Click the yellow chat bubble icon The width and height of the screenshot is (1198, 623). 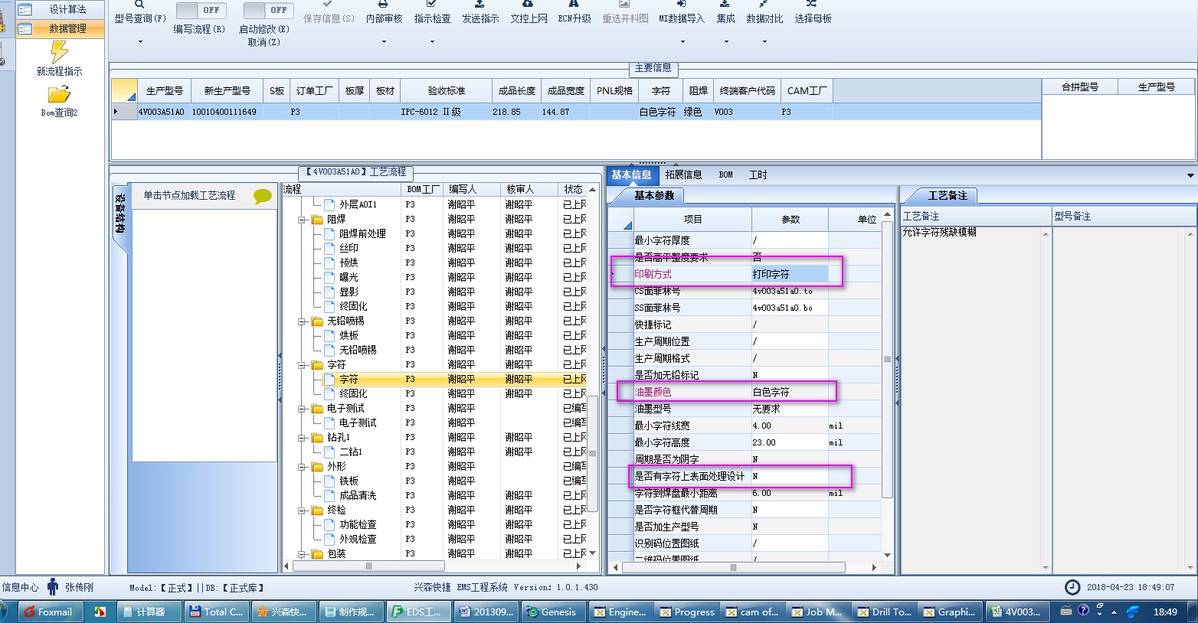click(263, 196)
